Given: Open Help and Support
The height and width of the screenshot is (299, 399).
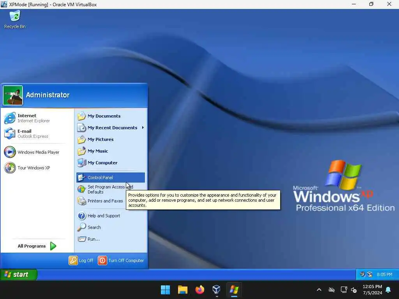Looking at the screenshot, I should tap(99, 216).
